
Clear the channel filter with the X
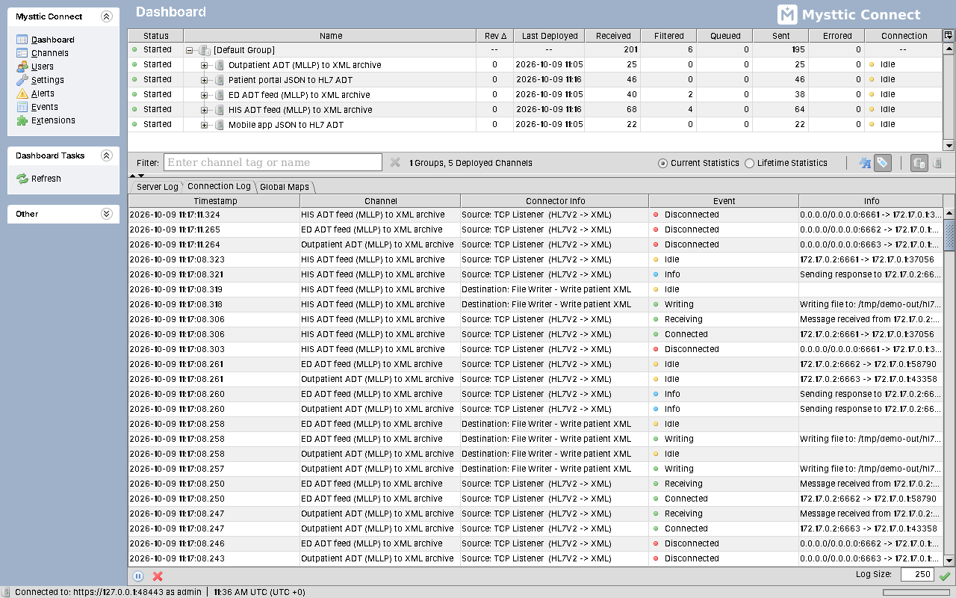tap(395, 162)
